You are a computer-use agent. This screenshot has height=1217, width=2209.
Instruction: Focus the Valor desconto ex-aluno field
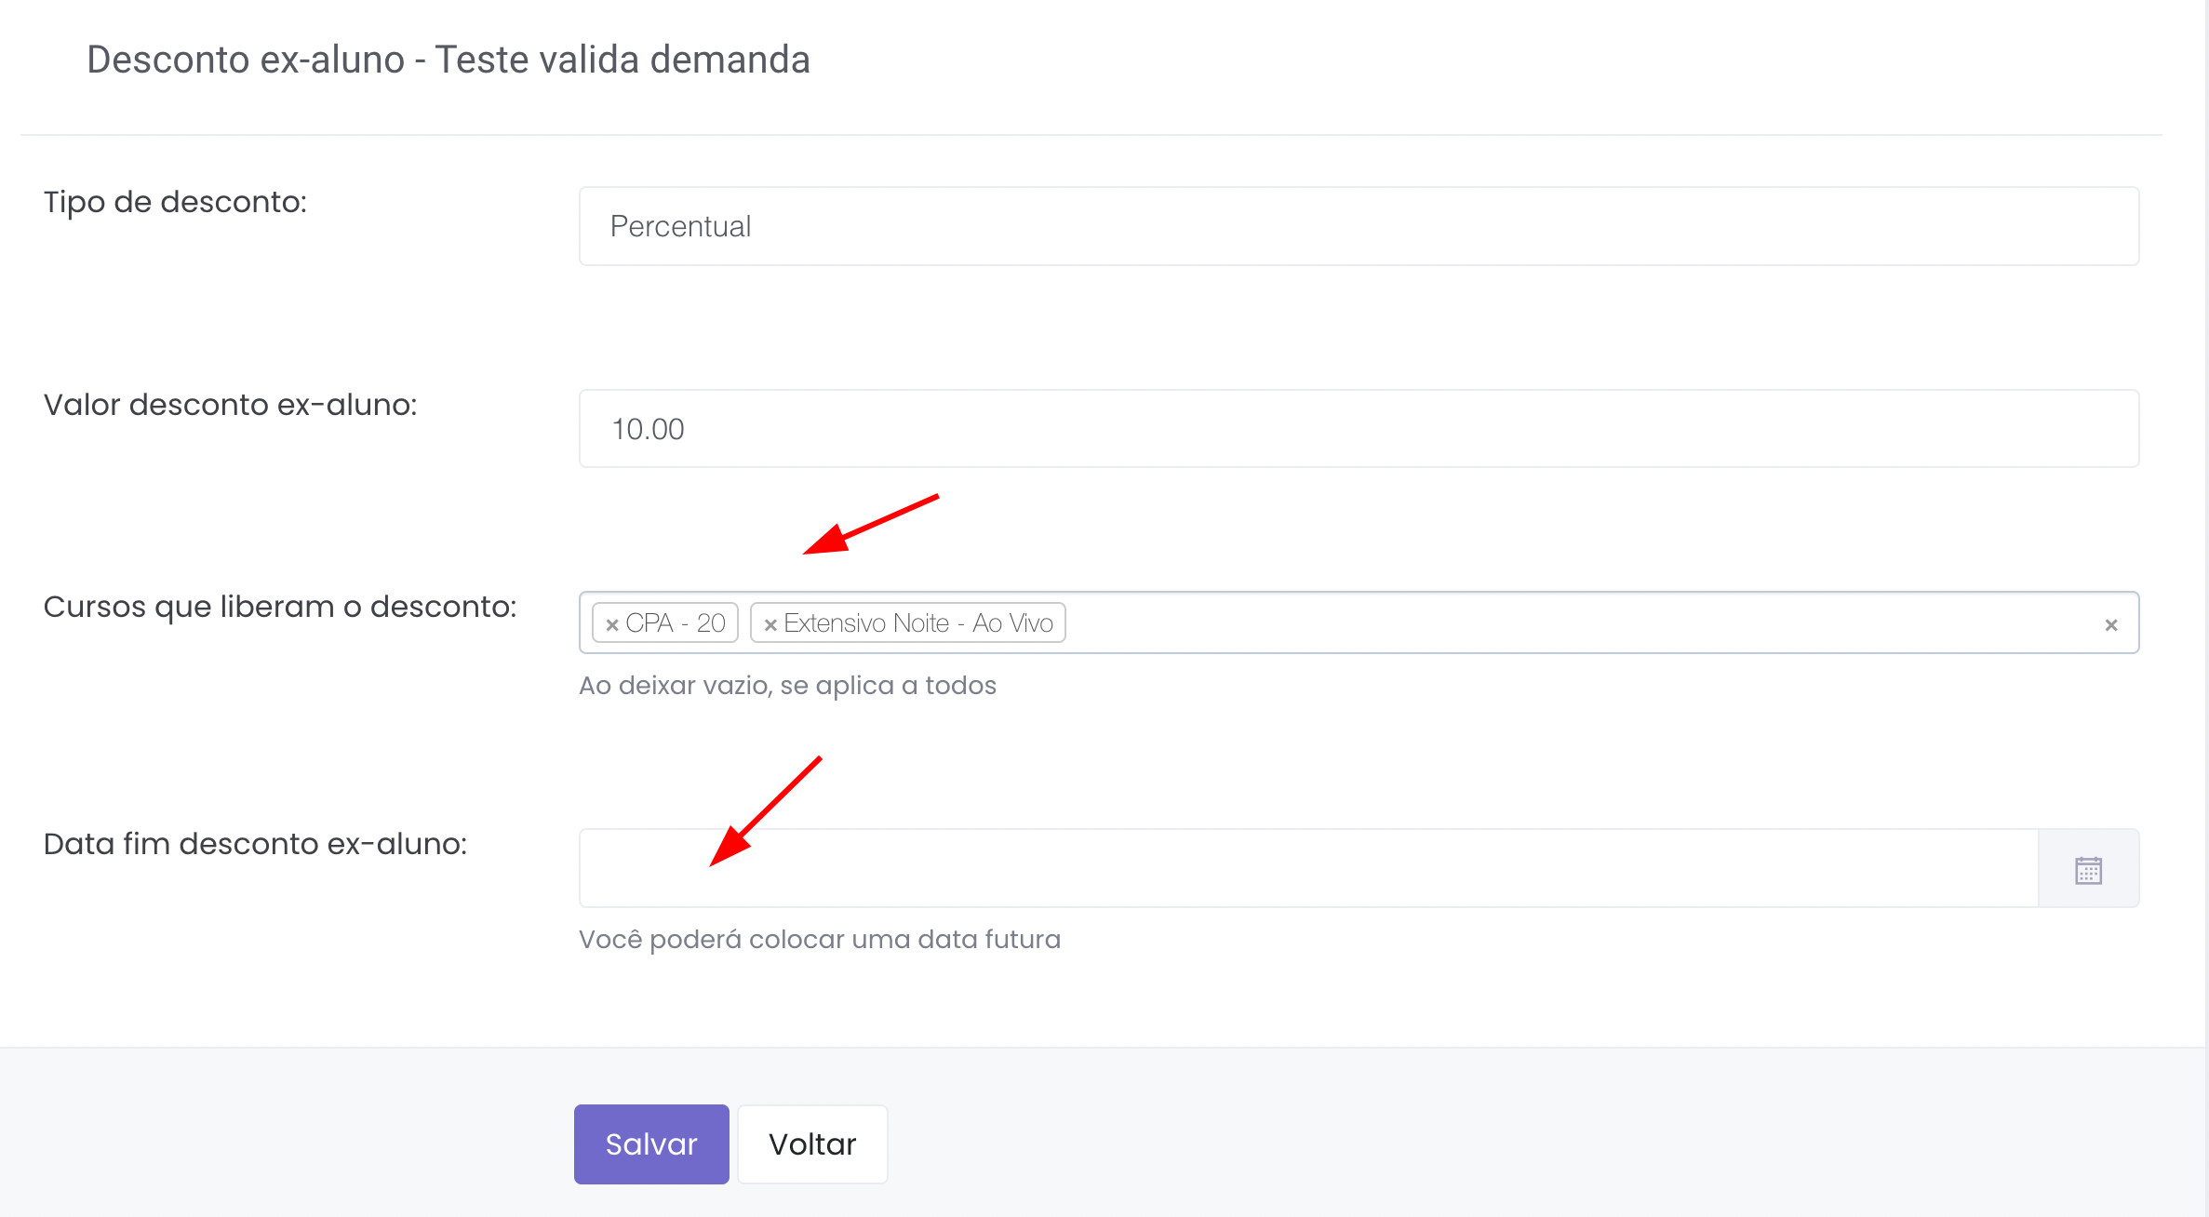[1359, 429]
